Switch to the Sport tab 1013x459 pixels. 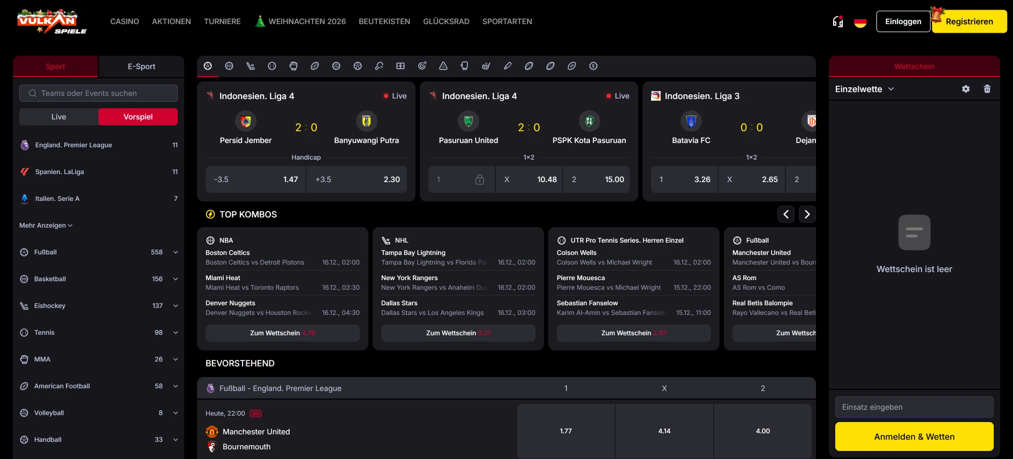point(56,66)
